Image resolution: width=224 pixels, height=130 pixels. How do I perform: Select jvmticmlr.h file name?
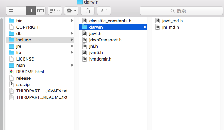[x=100, y=59]
